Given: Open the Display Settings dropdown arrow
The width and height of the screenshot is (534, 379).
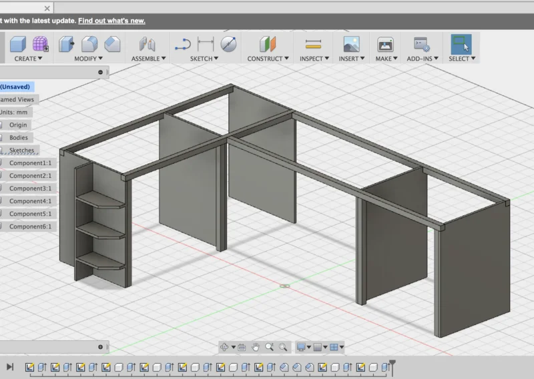Looking at the screenshot, I should tap(309, 347).
